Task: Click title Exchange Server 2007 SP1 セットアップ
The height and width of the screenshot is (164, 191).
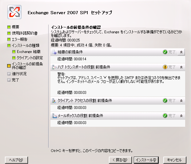Action: tap(70, 13)
